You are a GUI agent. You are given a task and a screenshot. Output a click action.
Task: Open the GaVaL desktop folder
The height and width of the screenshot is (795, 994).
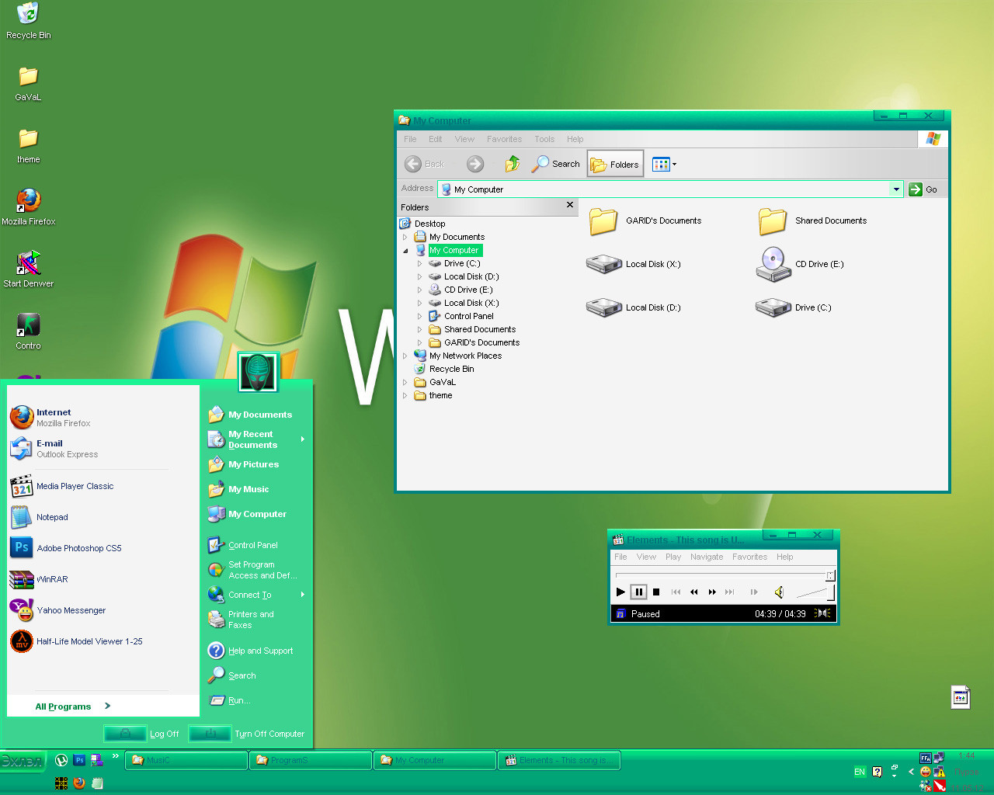[28, 84]
